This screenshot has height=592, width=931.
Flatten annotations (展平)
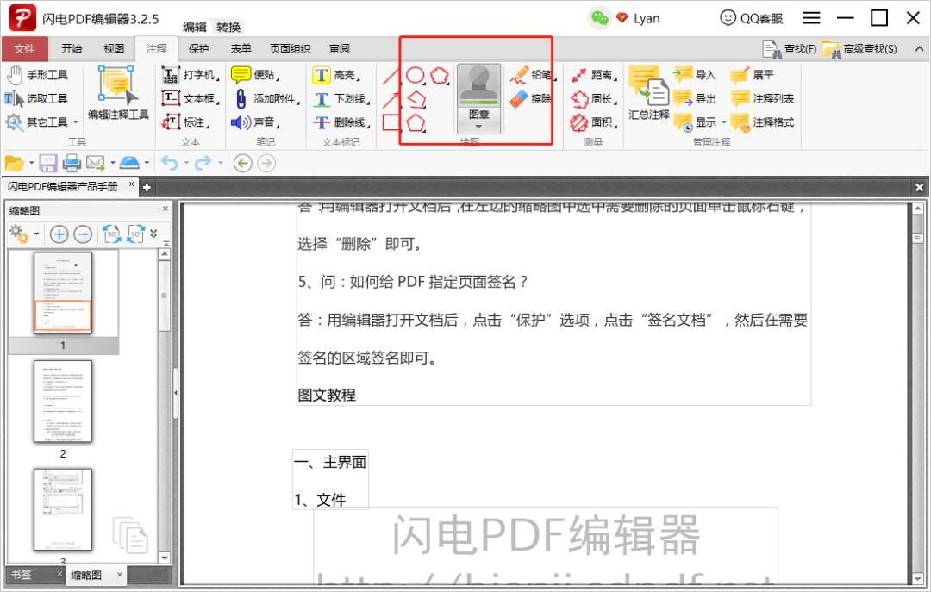(x=753, y=75)
